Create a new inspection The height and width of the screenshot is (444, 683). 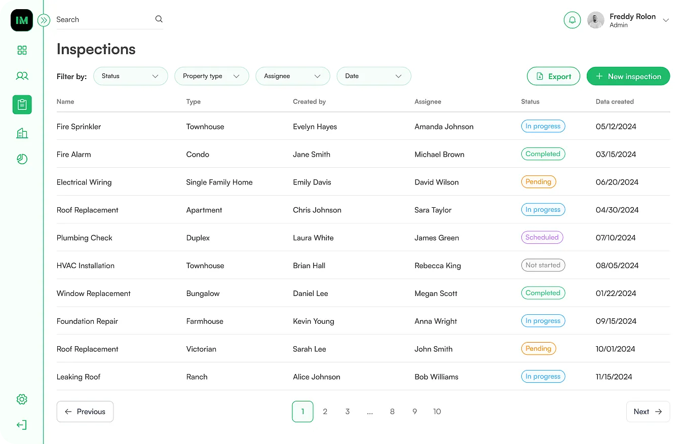(x=628, y=76)
